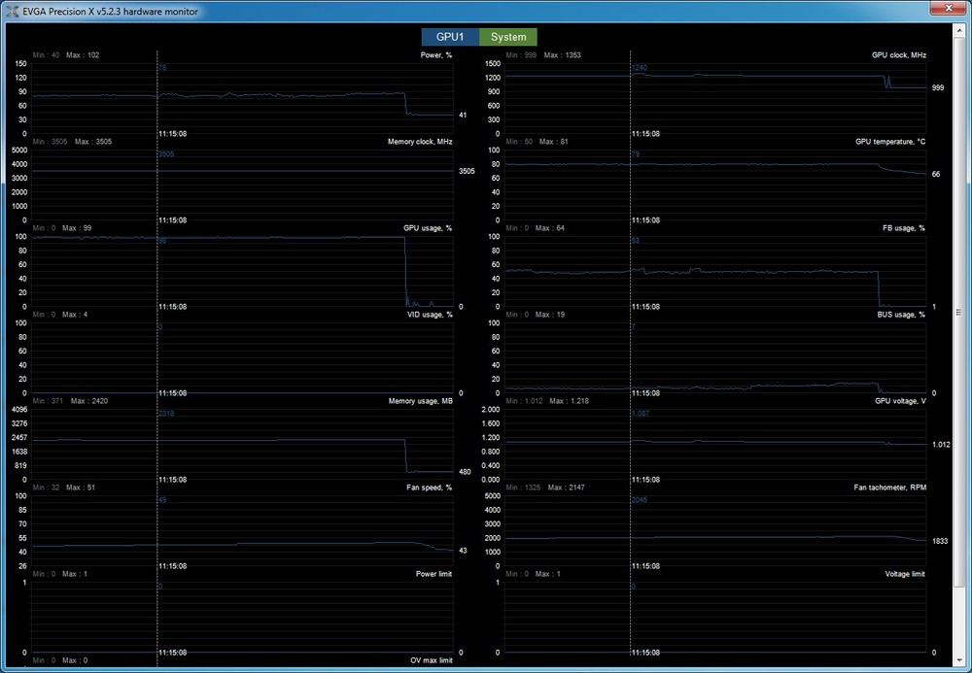Click the current memory clock value "3505"

[x=467, y=172]
